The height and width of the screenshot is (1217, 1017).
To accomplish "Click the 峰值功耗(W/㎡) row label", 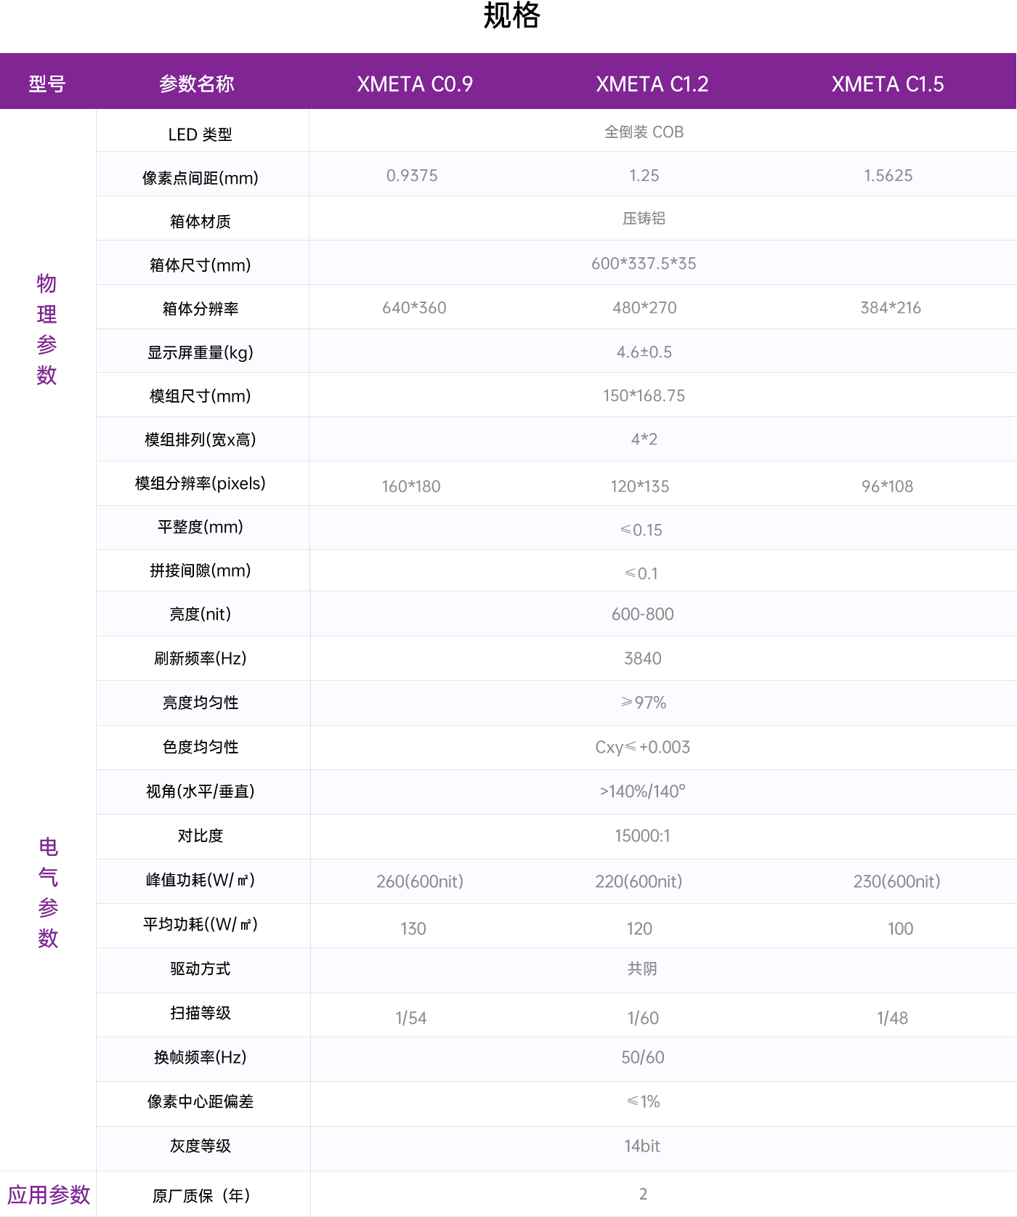I will 200,880.
